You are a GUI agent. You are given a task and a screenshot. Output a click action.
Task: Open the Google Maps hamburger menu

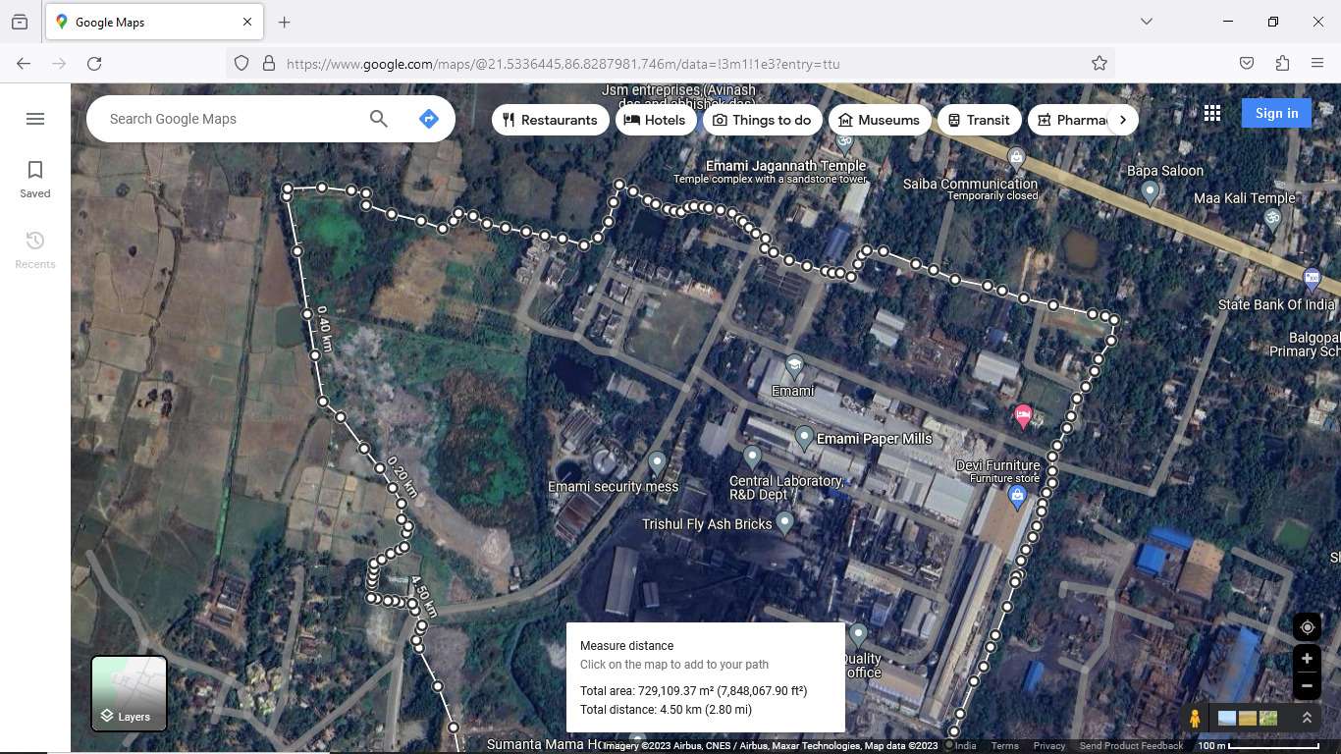click(35, 119)
